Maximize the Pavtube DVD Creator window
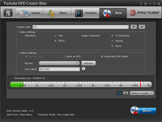 coord(154,4)
